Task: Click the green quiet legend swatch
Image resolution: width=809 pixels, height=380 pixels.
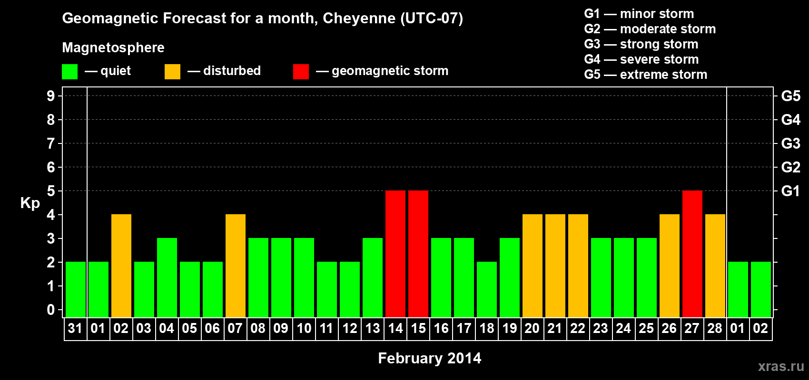Action: (x=69, y=72)
